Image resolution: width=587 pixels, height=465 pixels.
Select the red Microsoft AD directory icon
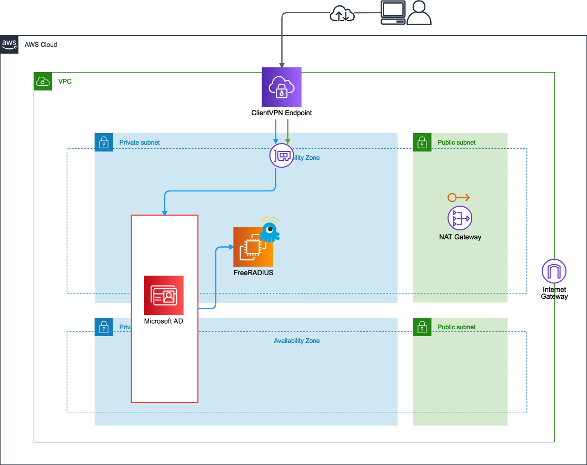pyautogui.click(x=164, y=295)
